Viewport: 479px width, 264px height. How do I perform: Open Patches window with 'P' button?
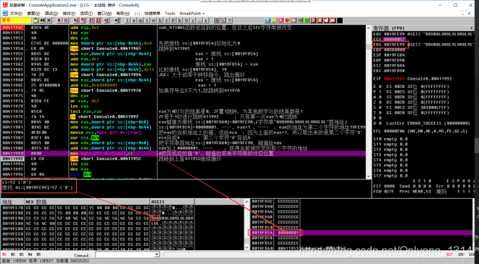[x=173, y=21]
